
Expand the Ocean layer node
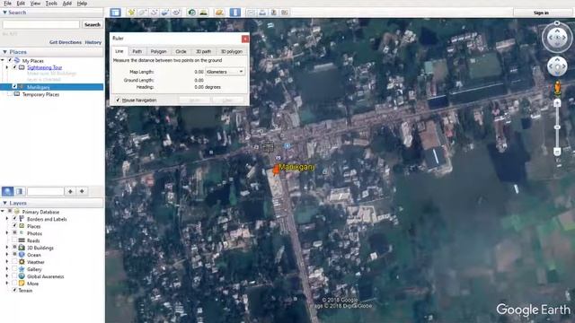[7, 255]
